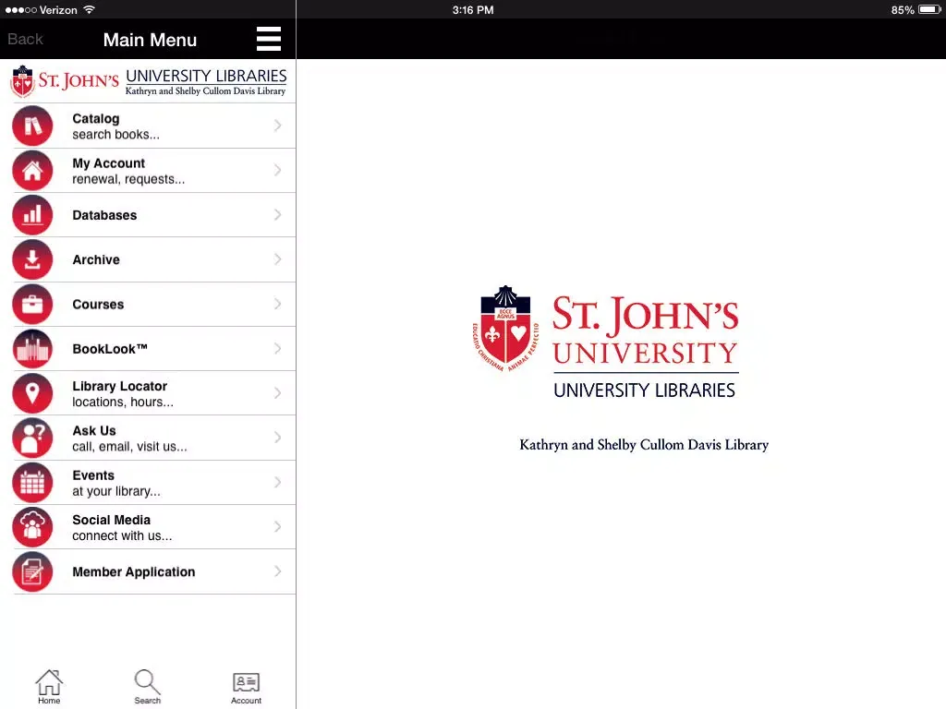Viewport: 946px width, 709px height.
Task: Select the BookLook menu label
Action: click(x=110, y=349)
